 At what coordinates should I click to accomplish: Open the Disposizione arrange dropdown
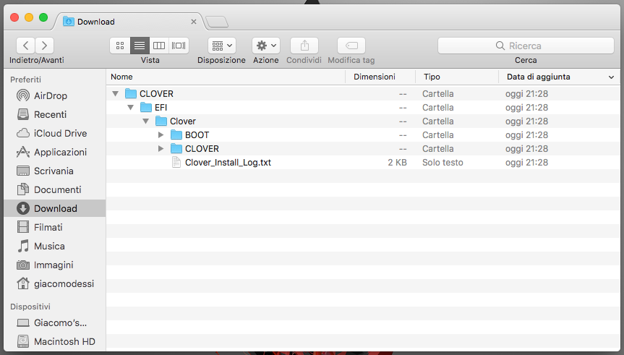click(x=222, y=46)
